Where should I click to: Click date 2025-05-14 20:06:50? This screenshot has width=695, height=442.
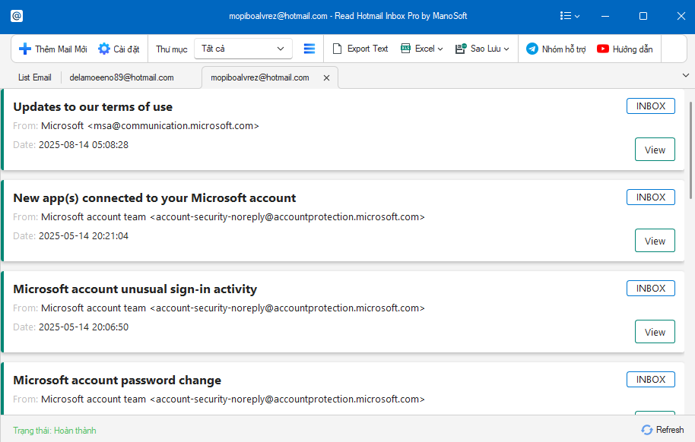84,327
